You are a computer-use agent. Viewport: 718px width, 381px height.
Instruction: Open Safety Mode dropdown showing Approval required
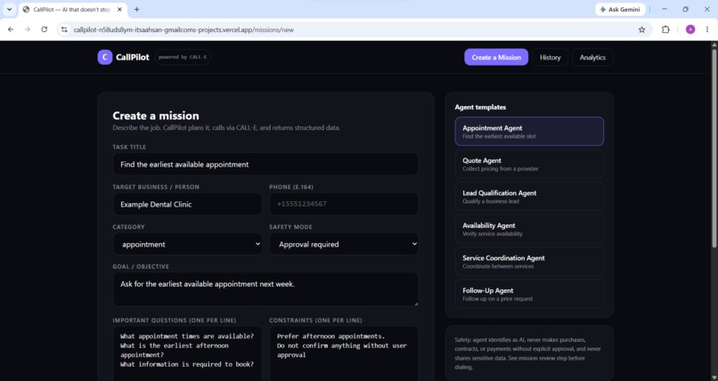[344, 244]
